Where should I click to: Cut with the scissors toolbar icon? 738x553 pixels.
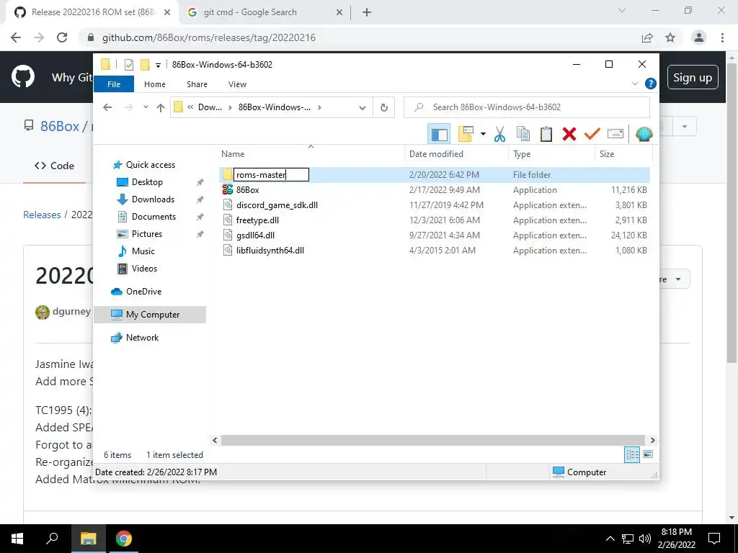(499, 134)
